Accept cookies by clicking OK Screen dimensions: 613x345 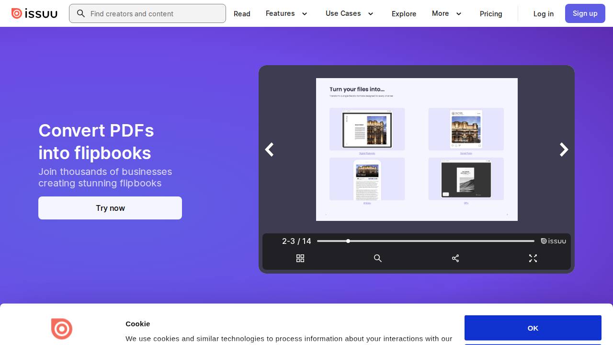533,328
